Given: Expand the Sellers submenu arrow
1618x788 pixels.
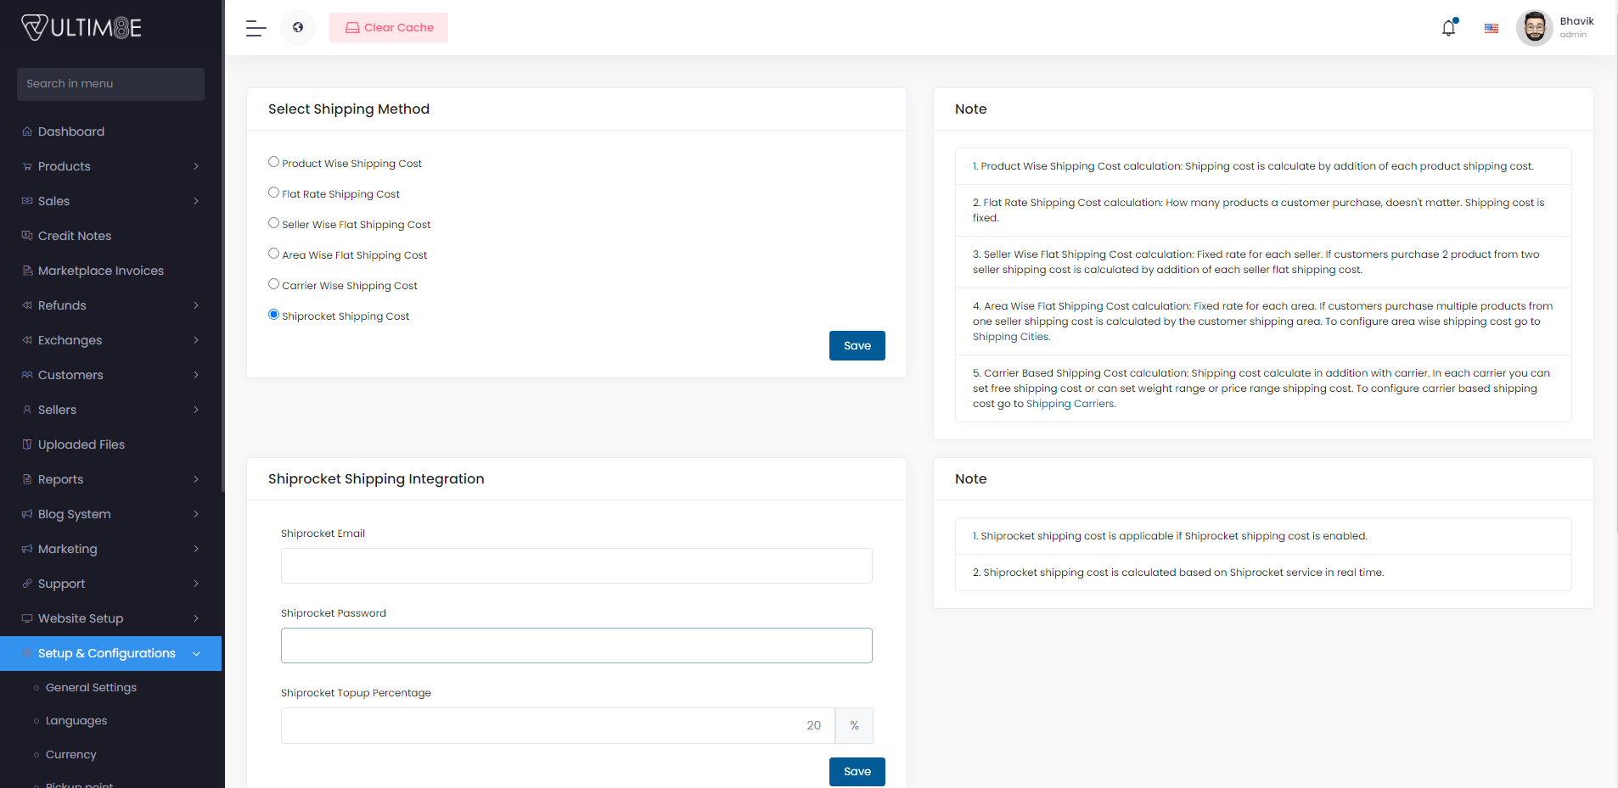Looking at the screenshot, I should pyautogui.click(x=196, y=410).
